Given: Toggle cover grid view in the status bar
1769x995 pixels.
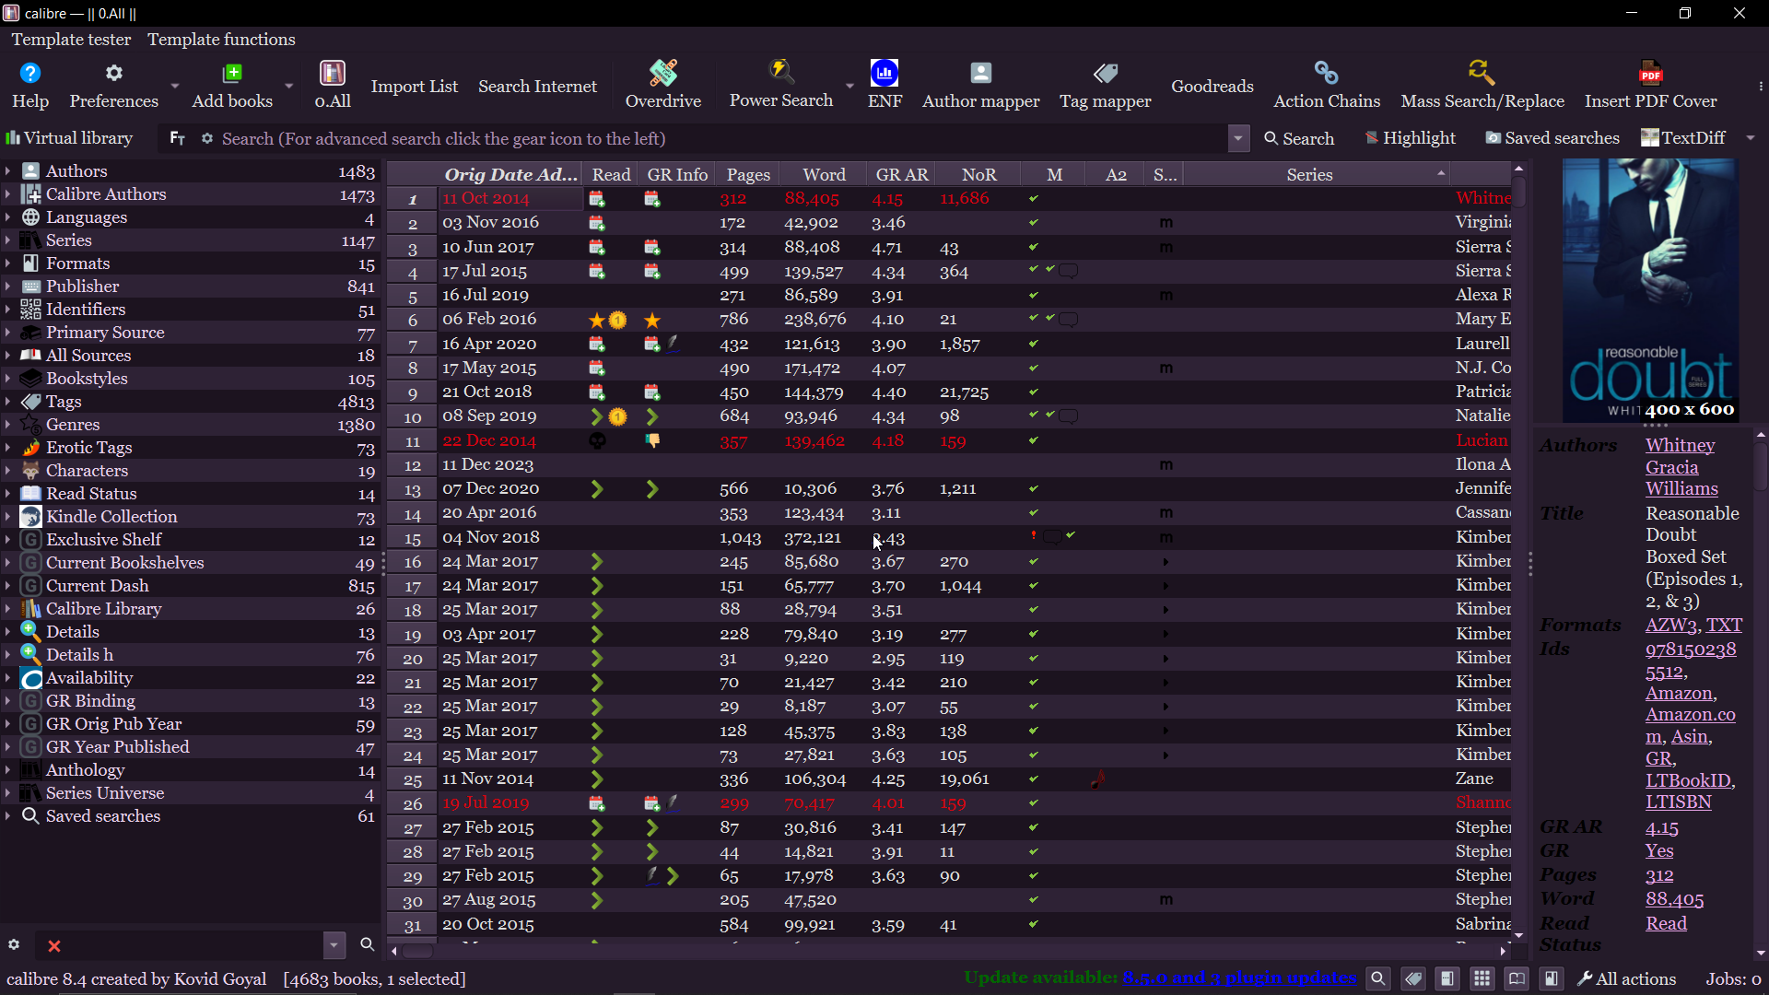Looking at the screenshot, I should tap(1482, 978).
